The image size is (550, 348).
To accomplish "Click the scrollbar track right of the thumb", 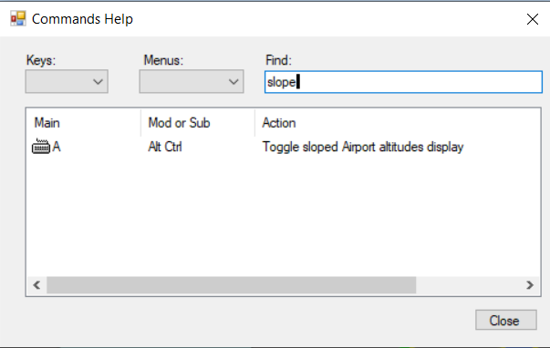I will (x=469, y=285).
